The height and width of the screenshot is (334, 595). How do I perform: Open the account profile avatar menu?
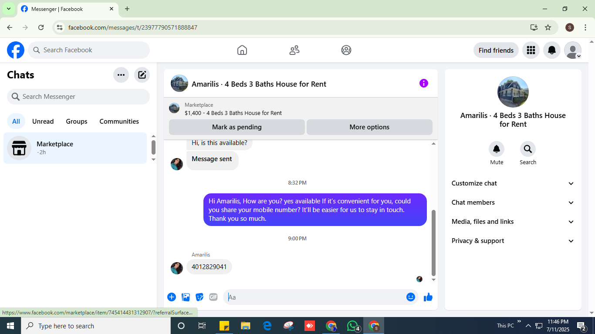click(x=573, y=50)
